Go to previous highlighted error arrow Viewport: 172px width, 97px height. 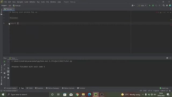[x=168, y=12]
